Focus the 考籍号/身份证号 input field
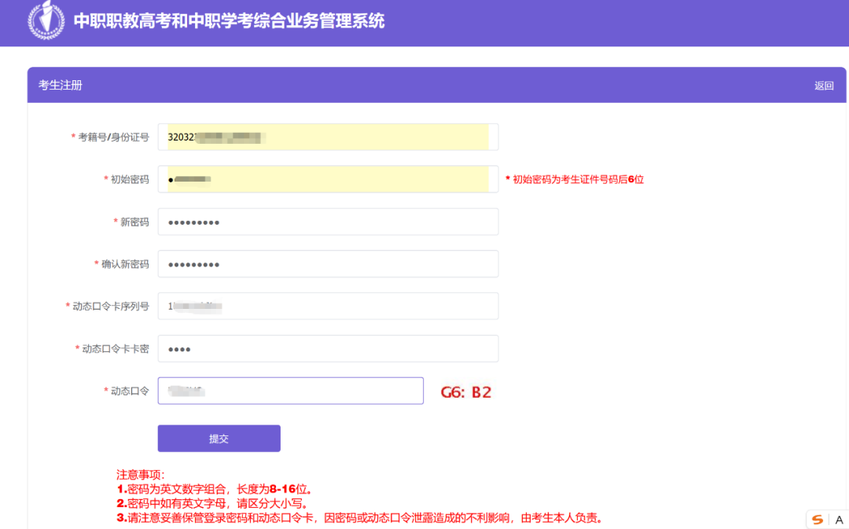This screenshot has width=849, height=529. (328, 137)
